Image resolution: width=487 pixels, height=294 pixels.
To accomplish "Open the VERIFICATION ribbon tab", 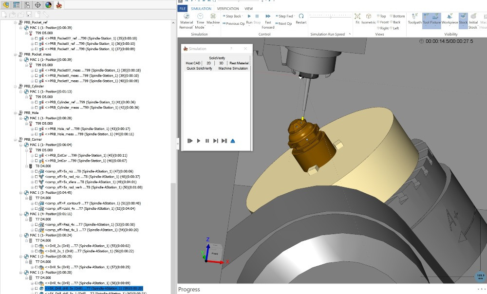I will click(x=228, y=9).
